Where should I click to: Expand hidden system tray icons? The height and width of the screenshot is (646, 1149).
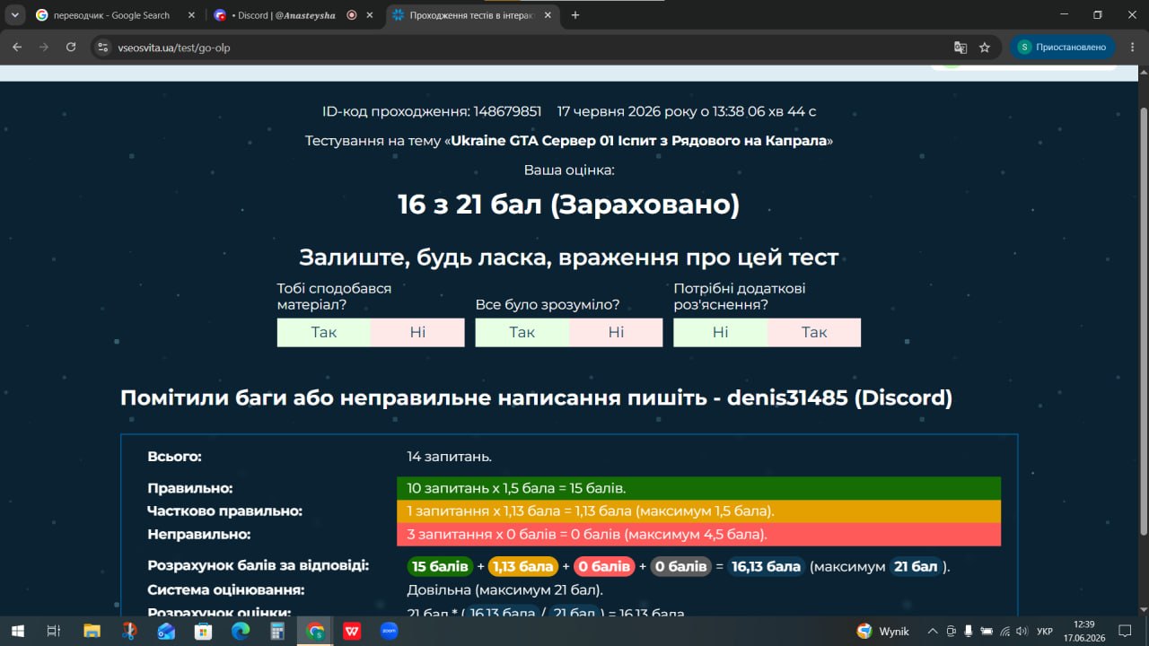click(x=933, y=631)
